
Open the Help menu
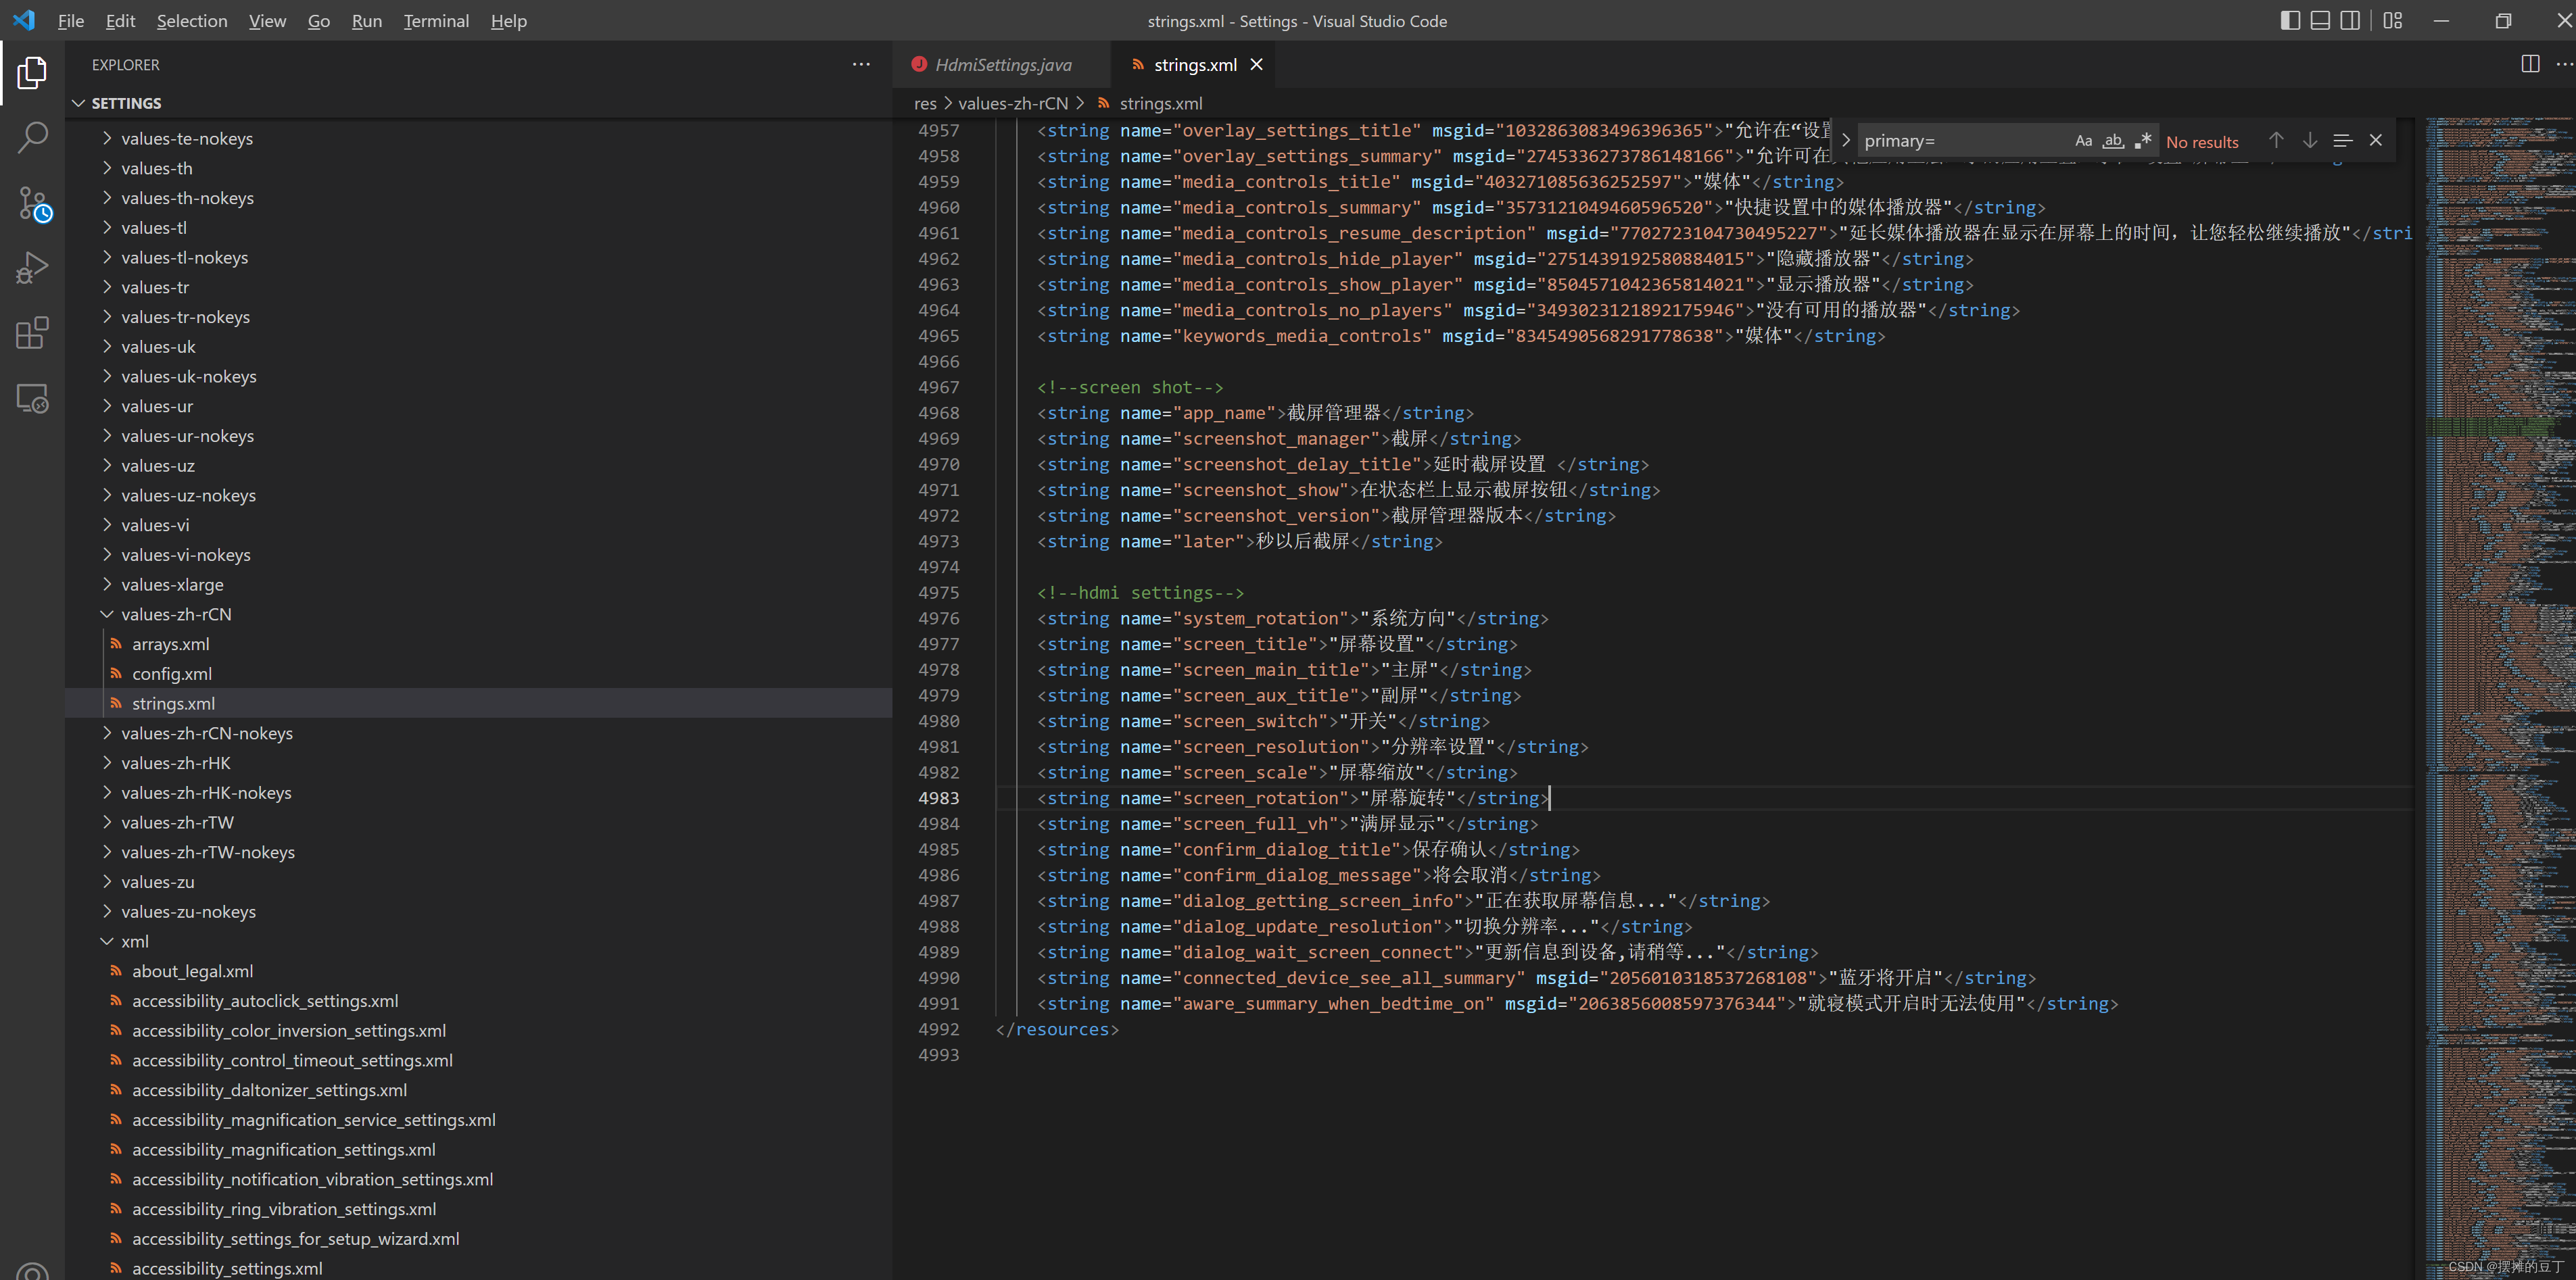[x=508, y=21]
